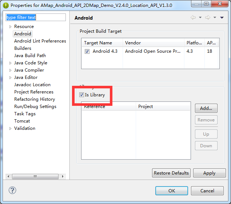Click the right scroll arrow of tree

tap(63, 176)
